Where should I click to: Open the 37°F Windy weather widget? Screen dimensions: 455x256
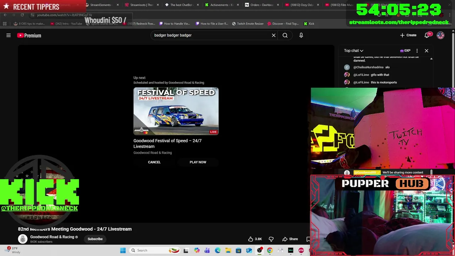pos(12,250)
